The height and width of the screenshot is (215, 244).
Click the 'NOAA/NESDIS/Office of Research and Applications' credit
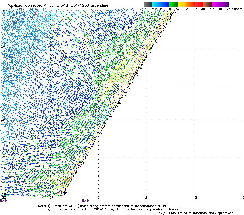tap(194, 213)
